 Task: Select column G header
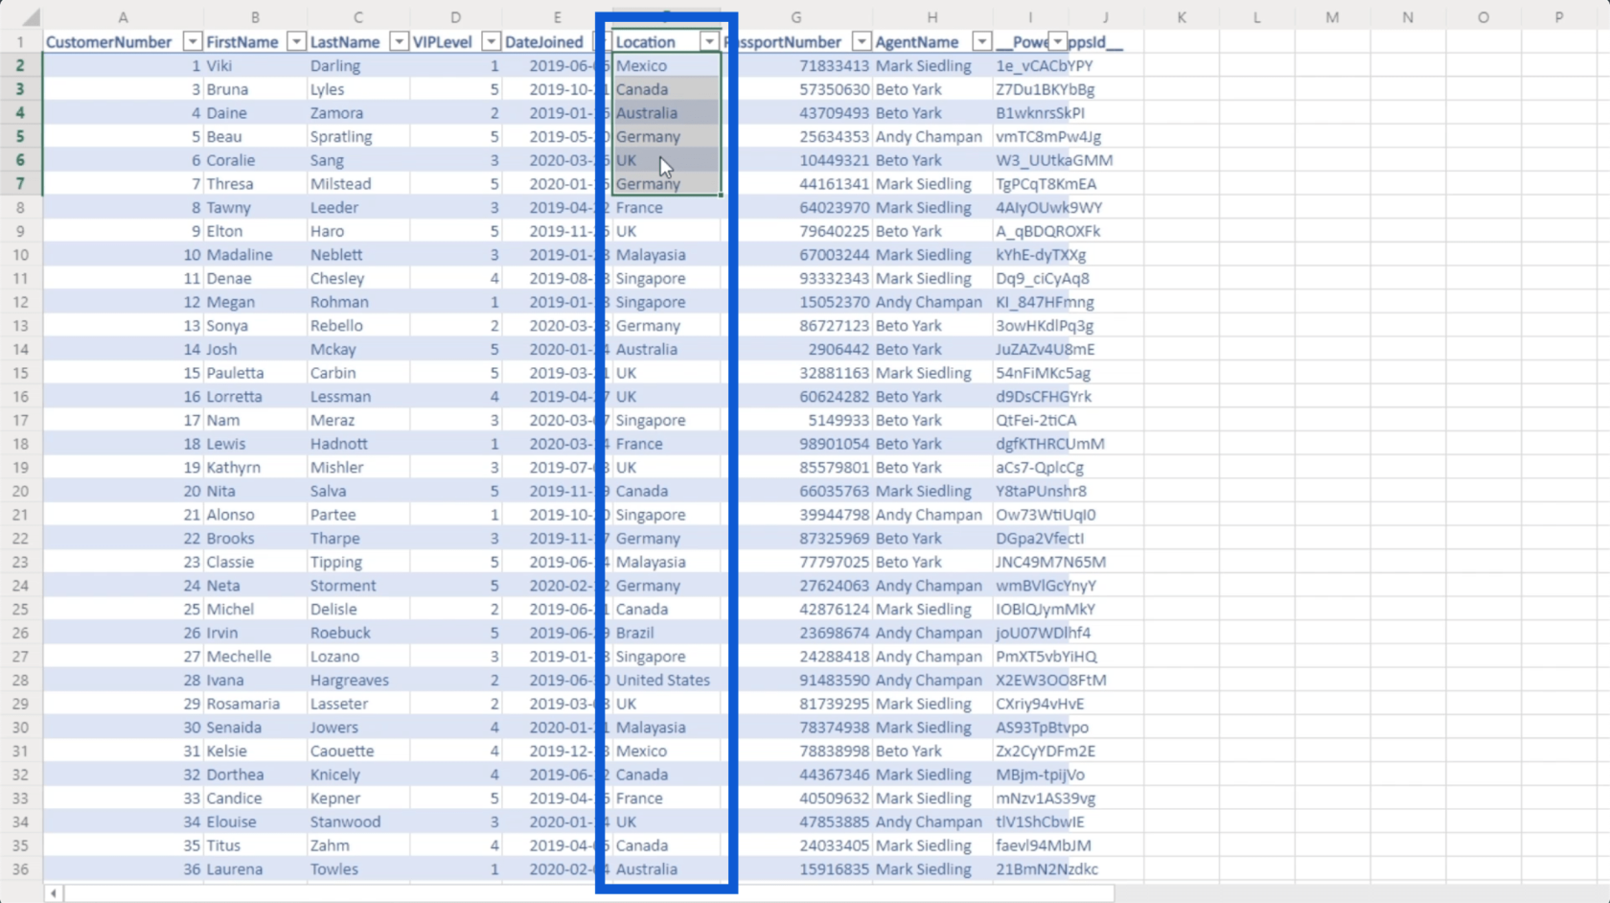[795, 17]
